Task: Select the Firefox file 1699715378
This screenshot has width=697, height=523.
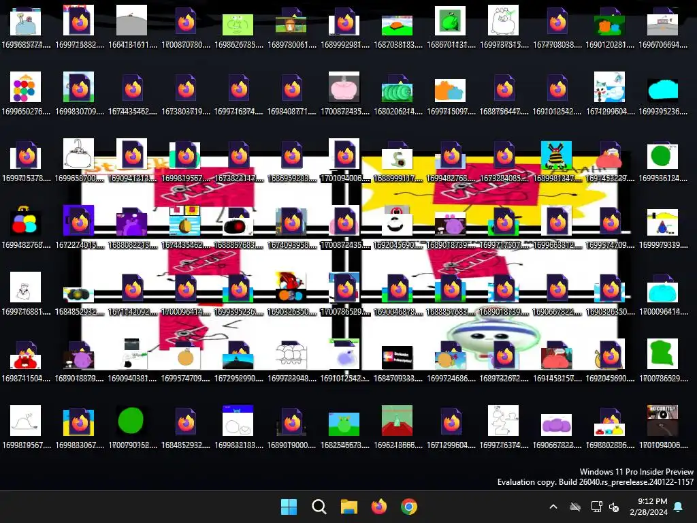Action: [26, 161]
